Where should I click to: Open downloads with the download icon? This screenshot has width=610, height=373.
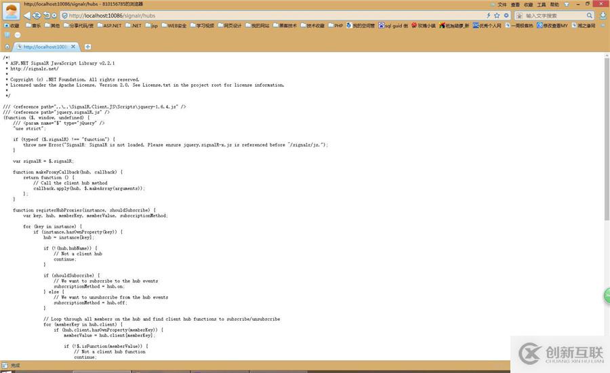(x=603, y=16)
